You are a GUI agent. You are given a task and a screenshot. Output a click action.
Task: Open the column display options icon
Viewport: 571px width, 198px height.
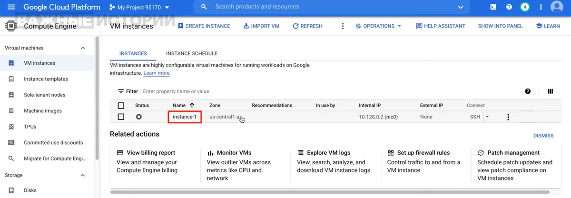click(x=551, y=91)
